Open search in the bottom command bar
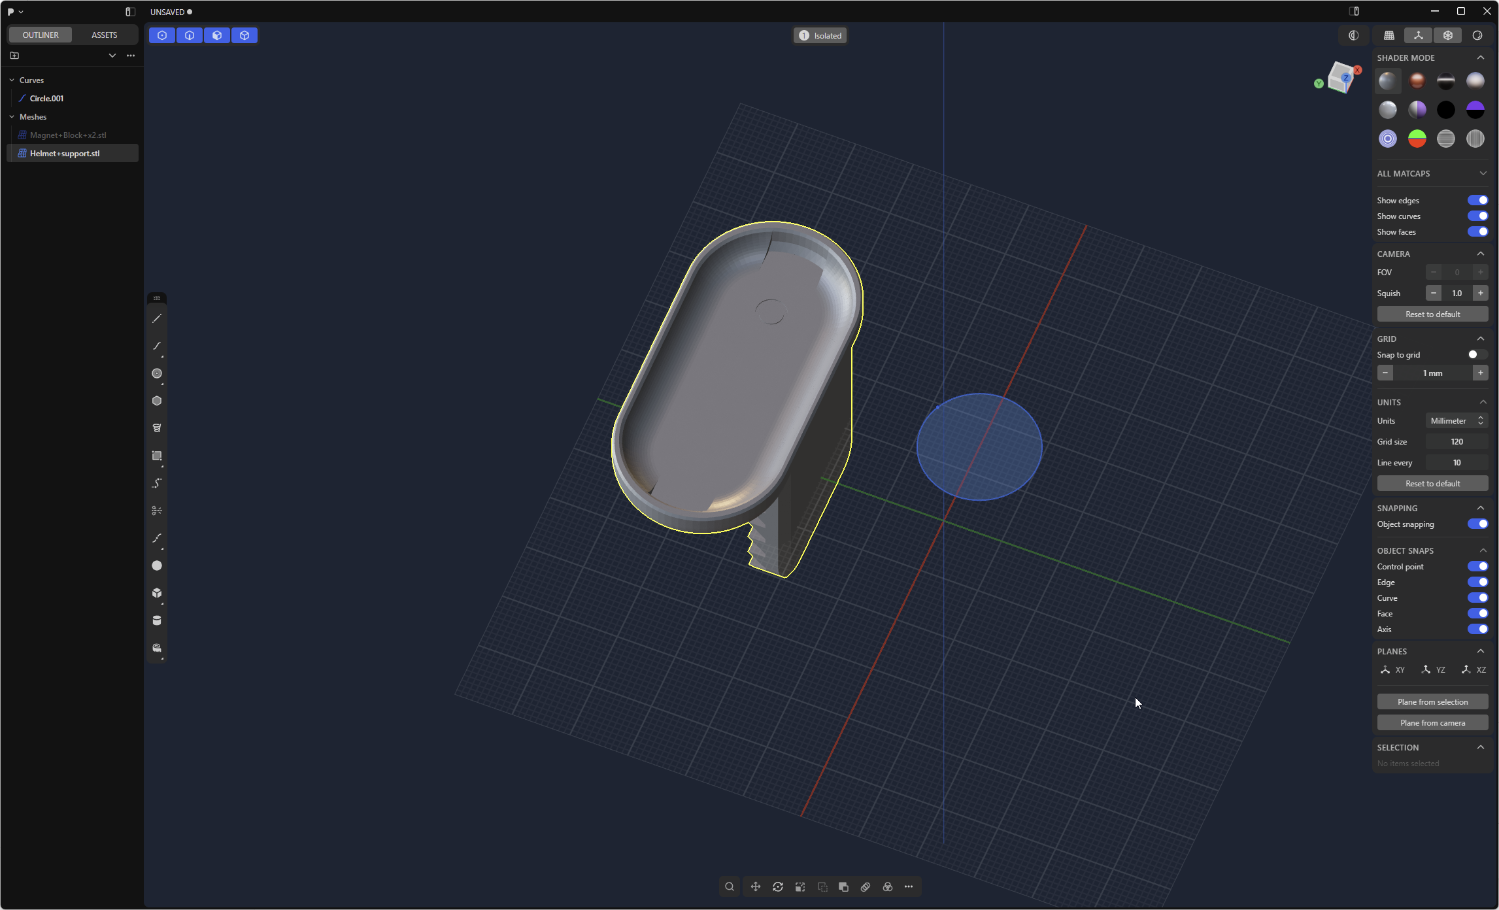The width and height of the screenshot is (1499, 910). (730, 887)
